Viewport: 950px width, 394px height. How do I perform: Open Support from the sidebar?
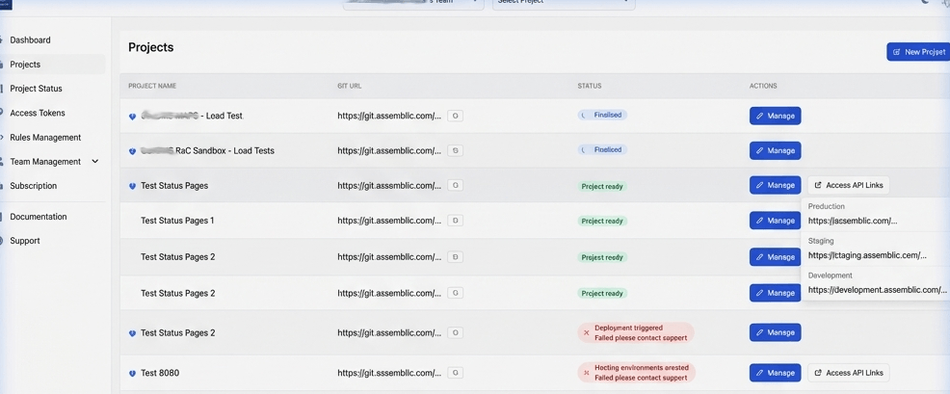pyautogui.click(x=25, y=241)
